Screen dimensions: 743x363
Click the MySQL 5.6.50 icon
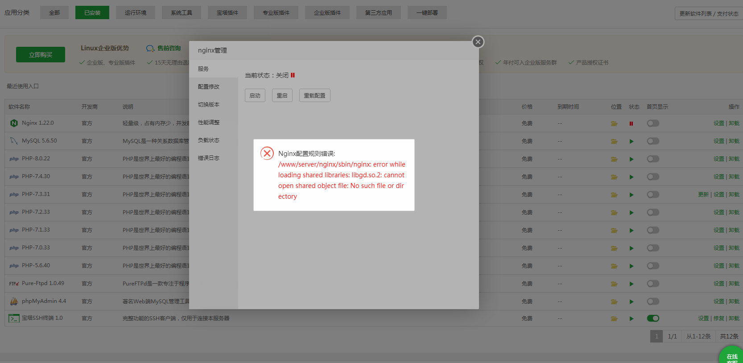click(14, 141)
